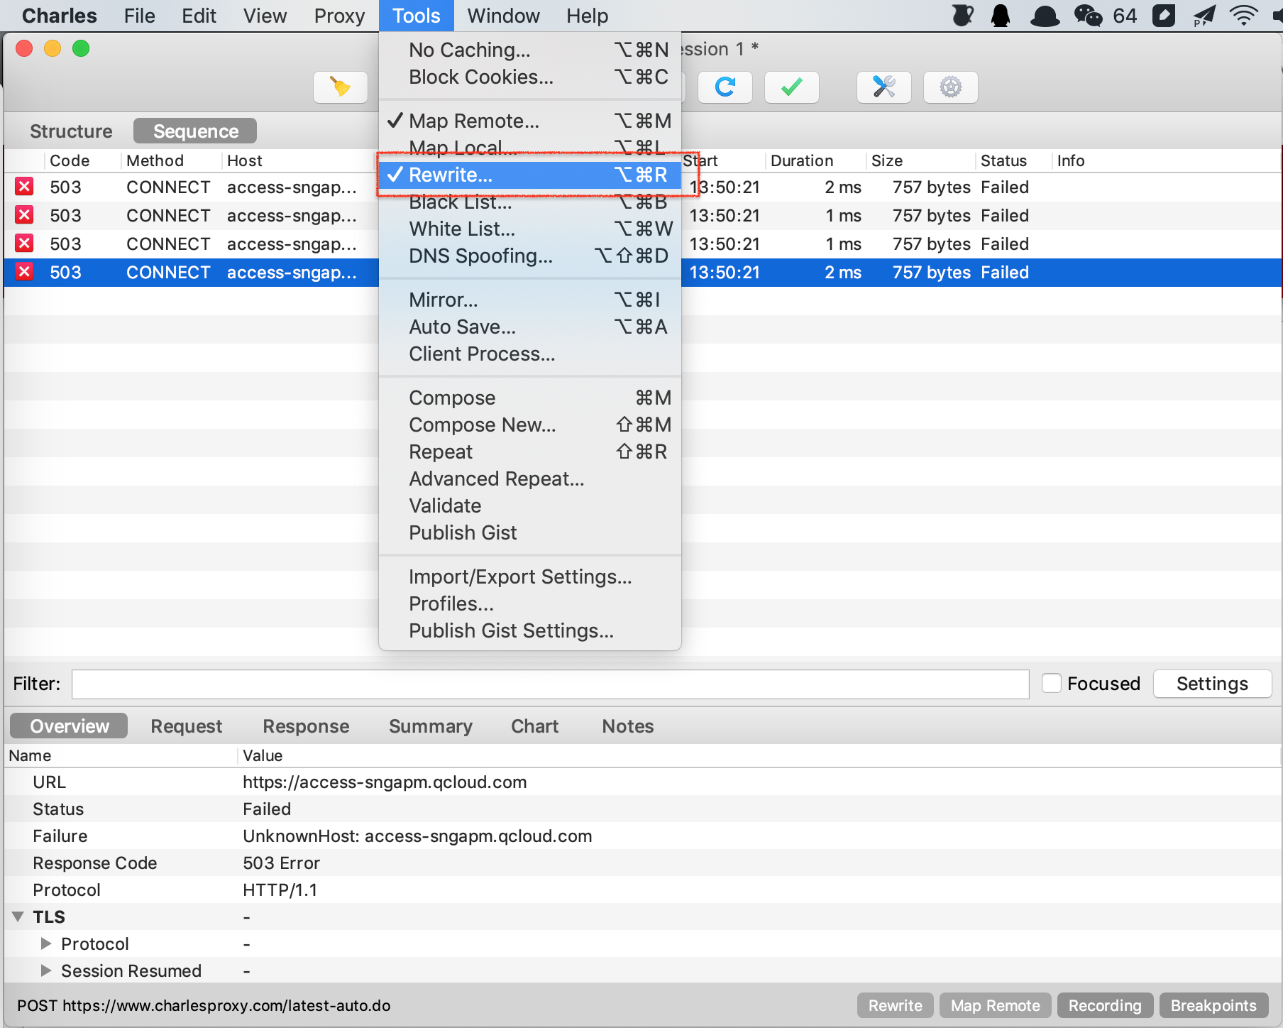The width and height of the screenshot is (1283, 1028).
Task: Open the wrench and screwdriver tools icon
Action: click(x=883, y=87)
